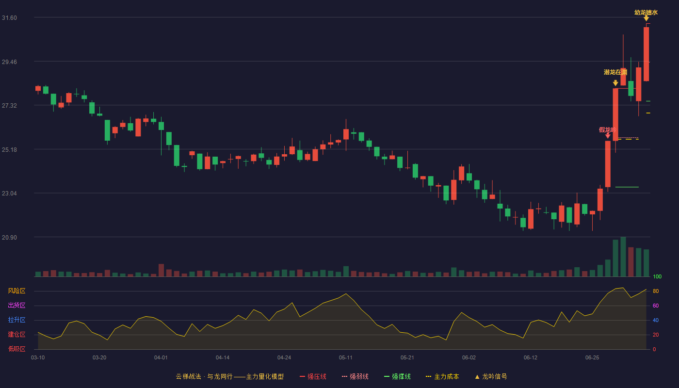The image size is (679, 388).
Task: Click the 05-11 date axis label
Action: pyautogui.click(x=346, y=357)
